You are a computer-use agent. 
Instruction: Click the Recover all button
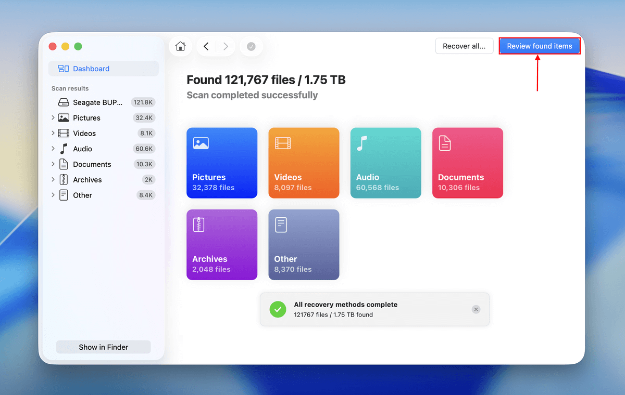tap(464, 46)
